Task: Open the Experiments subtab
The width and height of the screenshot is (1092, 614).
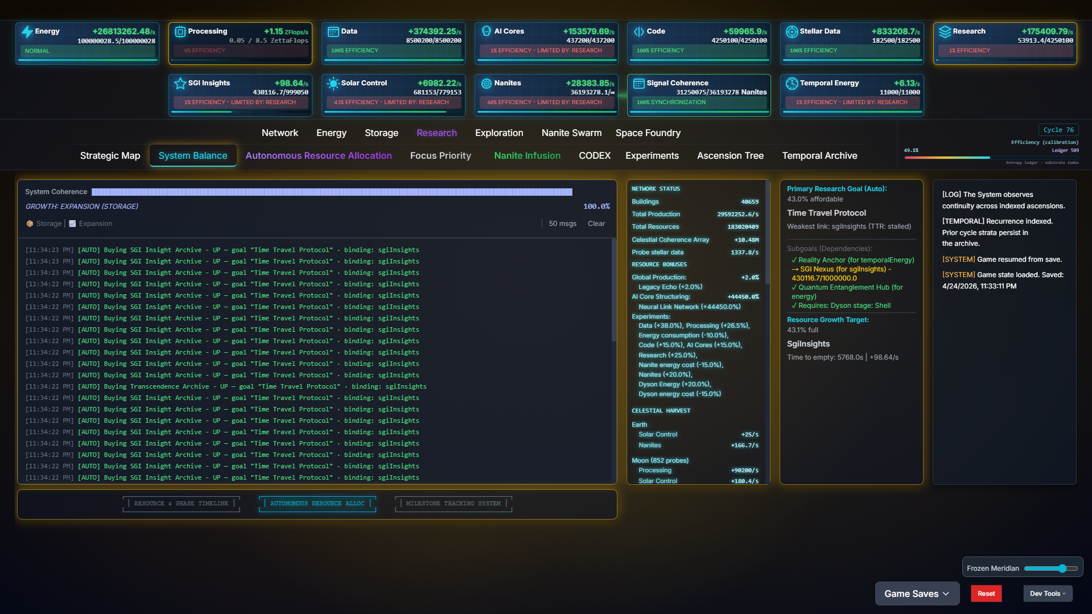Action: pyautogui.click(x=652, y=155)
